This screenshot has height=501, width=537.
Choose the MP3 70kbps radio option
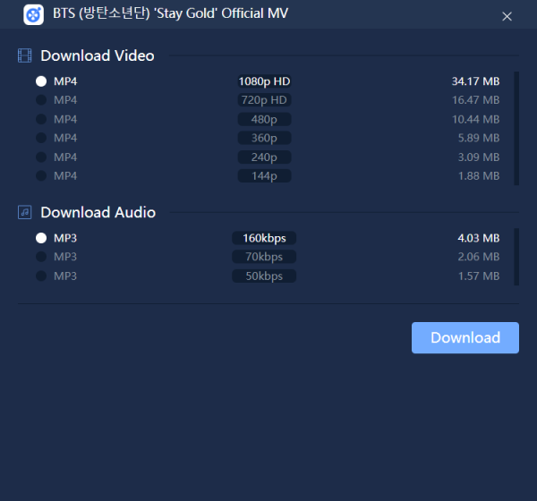click(x=41, y=257)
